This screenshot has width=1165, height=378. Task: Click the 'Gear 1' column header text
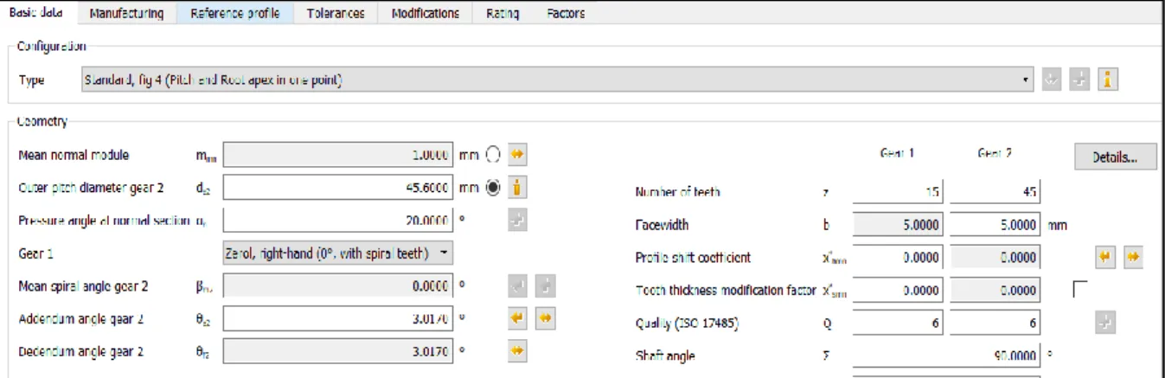pos(897,152)
